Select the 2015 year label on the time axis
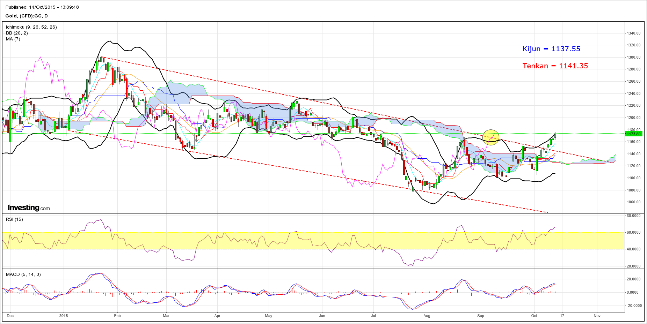The image size is (647, 324). click(x=64, y=316)
